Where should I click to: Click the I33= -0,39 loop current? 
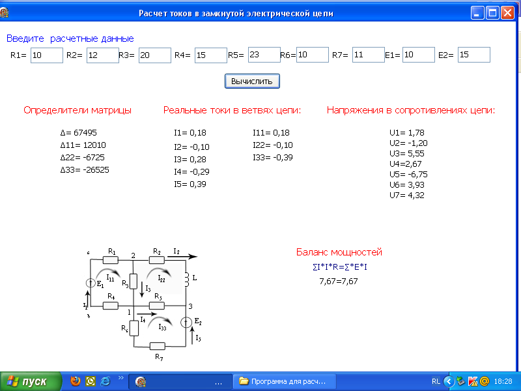(x=273, y=157)
